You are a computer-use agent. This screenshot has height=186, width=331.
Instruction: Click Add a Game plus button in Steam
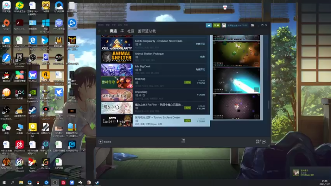[101, 142]
